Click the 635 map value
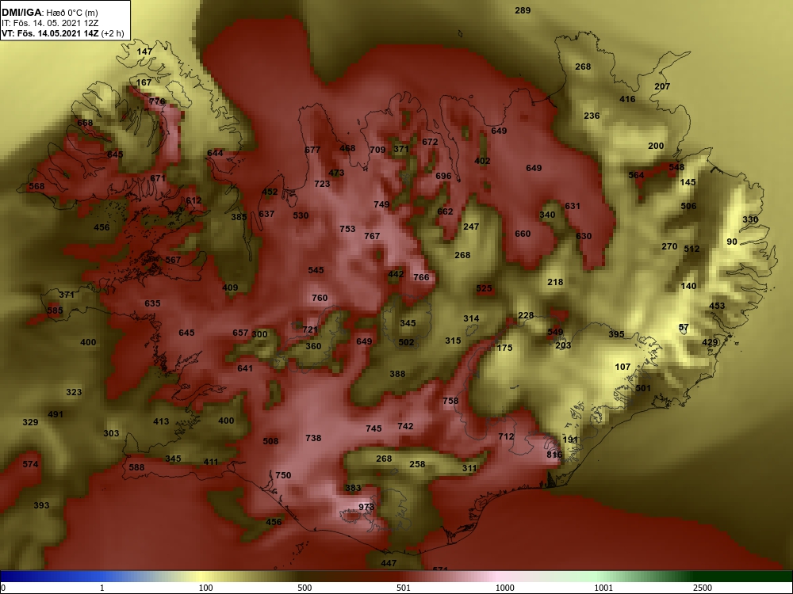The height and width of the screenshot is (594, 793). 152,303
